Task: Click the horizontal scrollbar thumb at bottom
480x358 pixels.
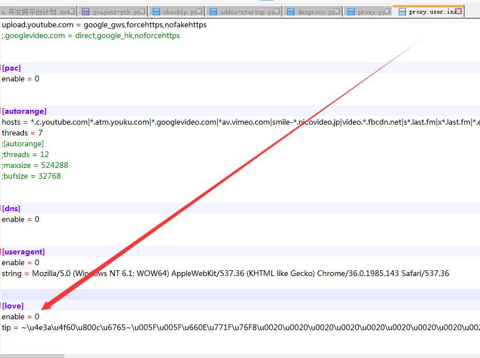Action: tap(32, 356)
